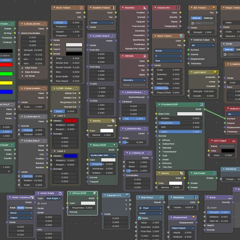The width and height of the screenshot is (240, 240).
Task: Click the Color1 white swatch in Brick Texture
Action: tap(74, 45)
